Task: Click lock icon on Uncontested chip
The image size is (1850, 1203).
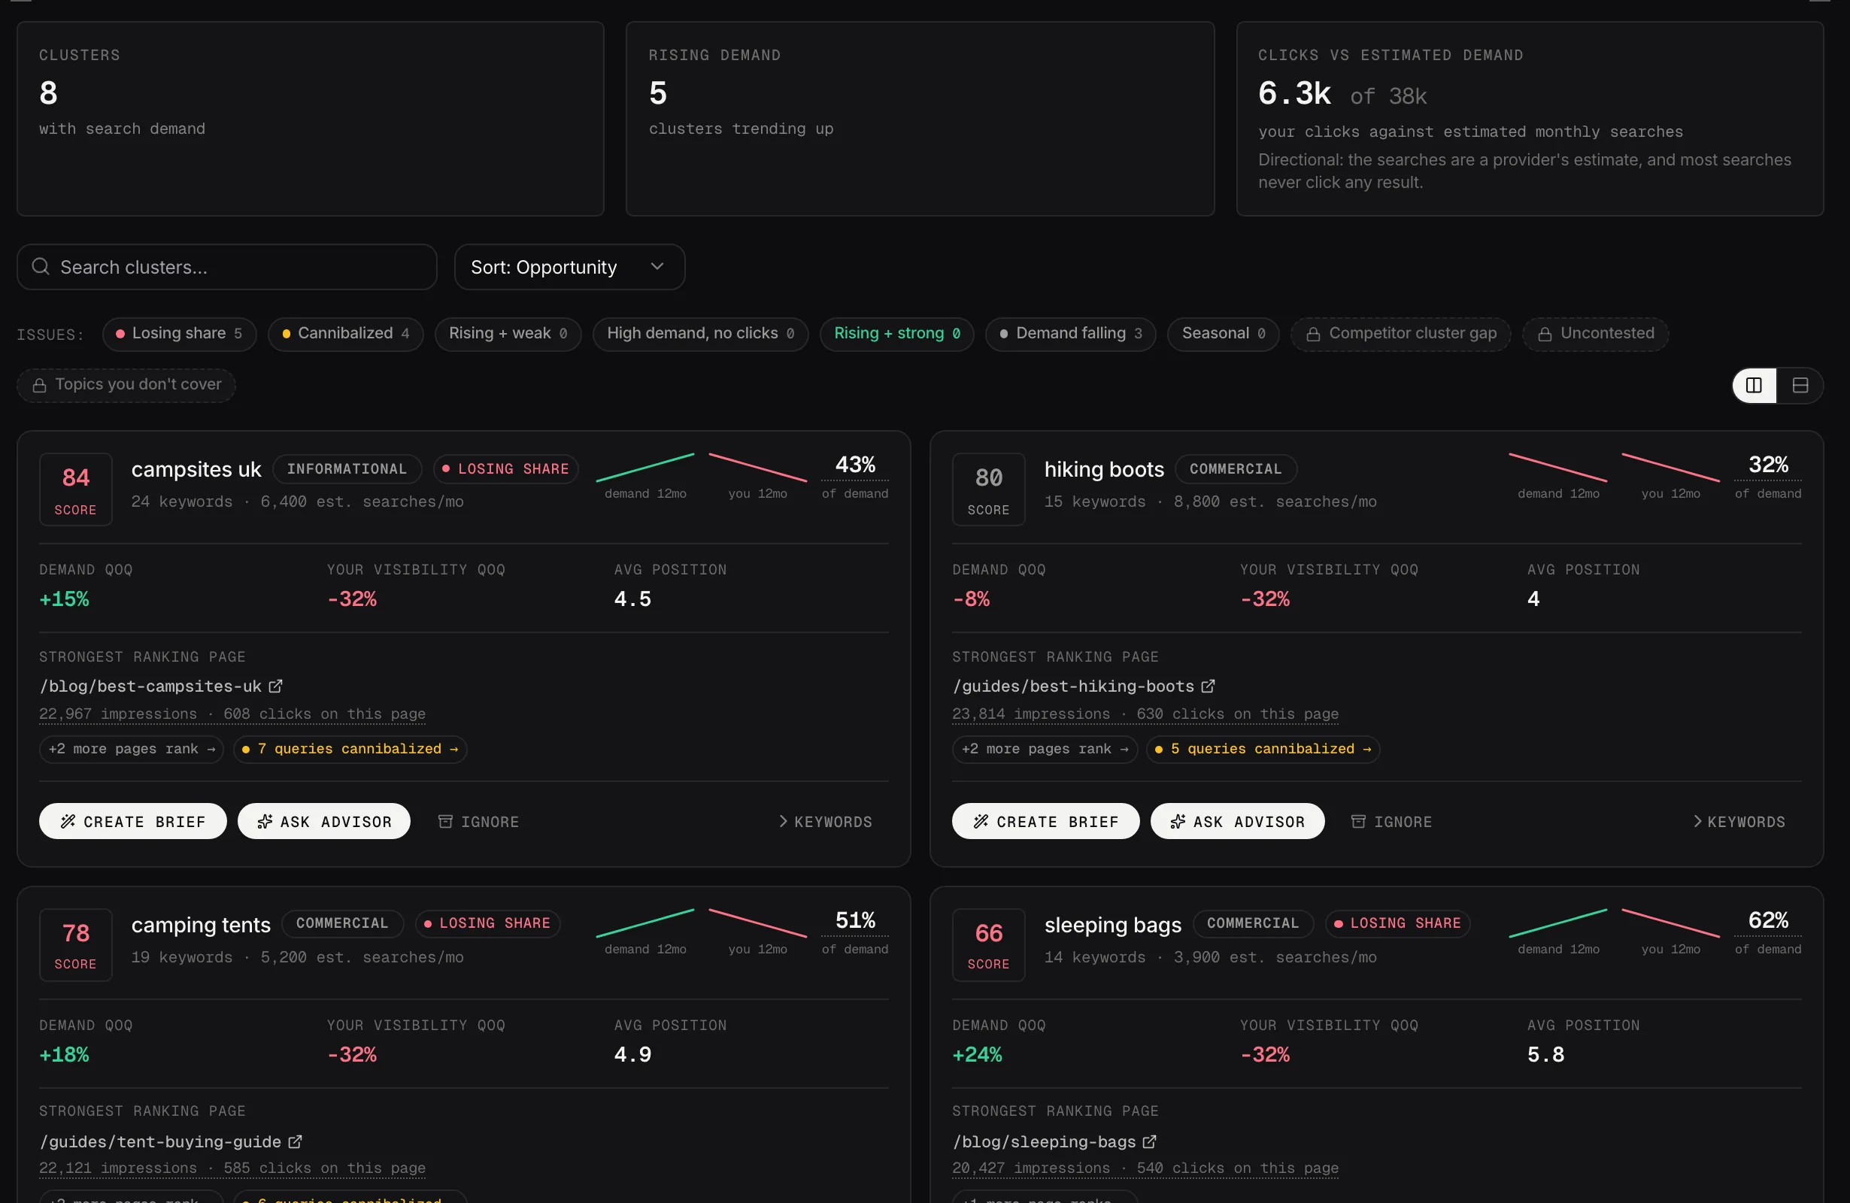Action: (1545, 334)
